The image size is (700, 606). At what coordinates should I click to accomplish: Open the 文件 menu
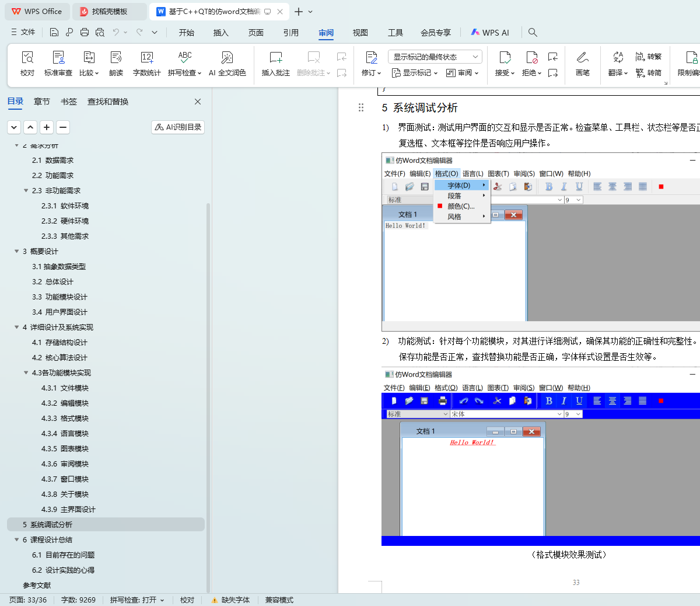23,32
